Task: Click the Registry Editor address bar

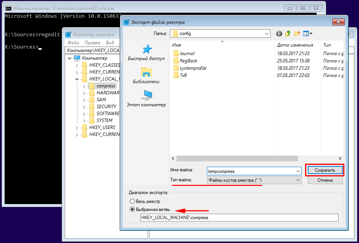Action: [x=92, y=50]
